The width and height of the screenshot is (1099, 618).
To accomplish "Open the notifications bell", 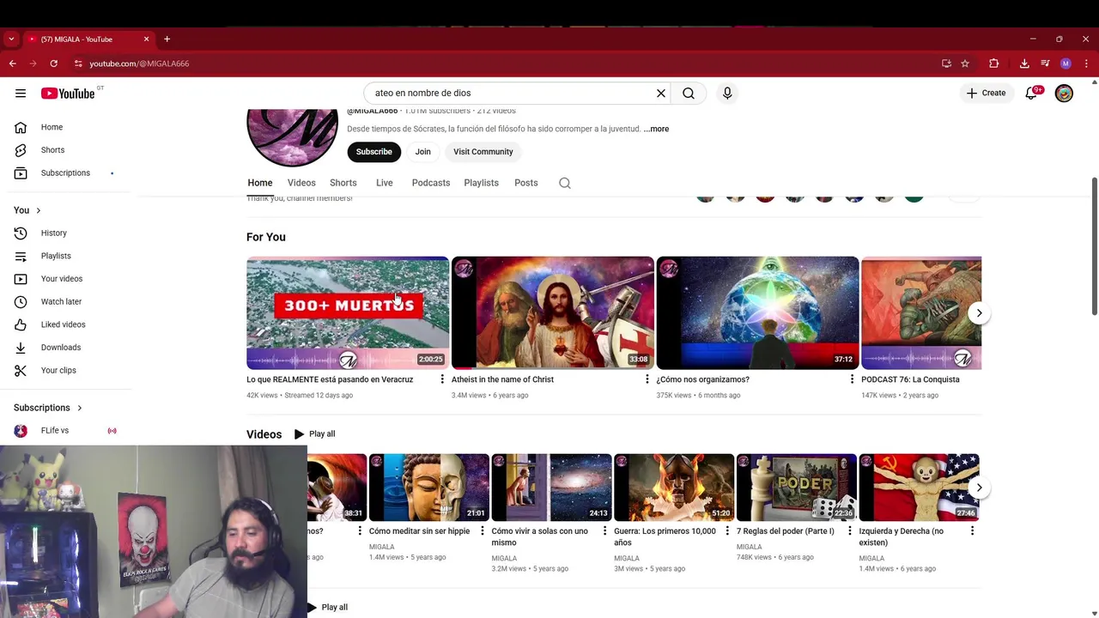I will (x=1031, y=93).
